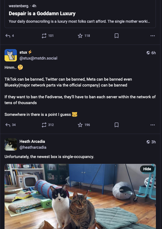
Task: Bookmark stux's Fediverse ban post
Action: [117, 125]
